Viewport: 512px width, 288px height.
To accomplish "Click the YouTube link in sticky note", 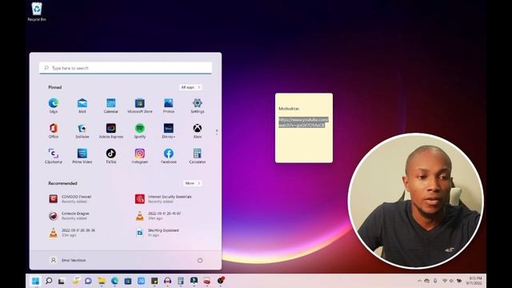I will (303, 122).
